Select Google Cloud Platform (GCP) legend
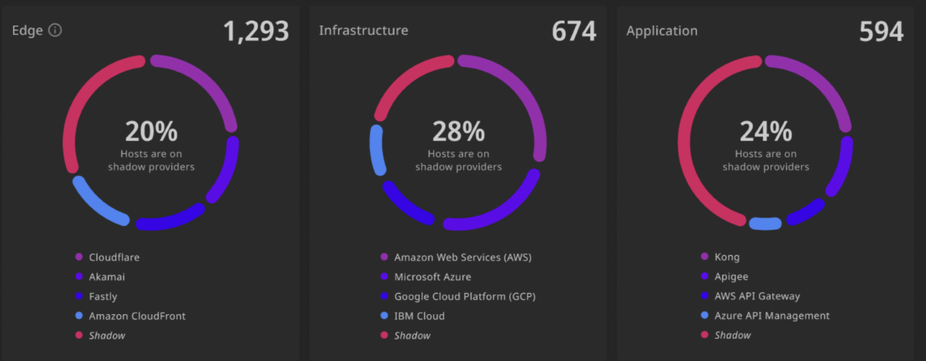 coord(458,296)
